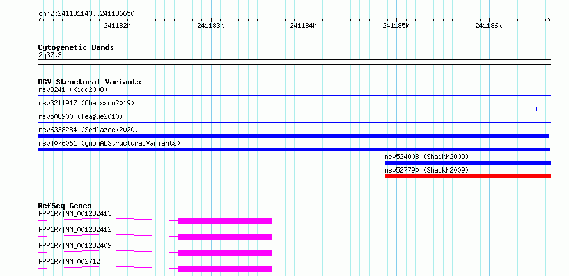Click the red bar of nsv527790
The image size is (569, 276).
point(468,176)
